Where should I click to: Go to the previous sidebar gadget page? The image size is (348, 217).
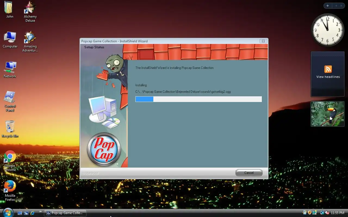[x=336, y=6]
